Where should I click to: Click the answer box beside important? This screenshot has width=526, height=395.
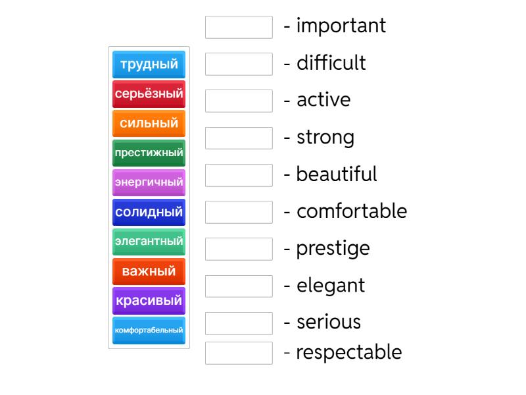239,27
